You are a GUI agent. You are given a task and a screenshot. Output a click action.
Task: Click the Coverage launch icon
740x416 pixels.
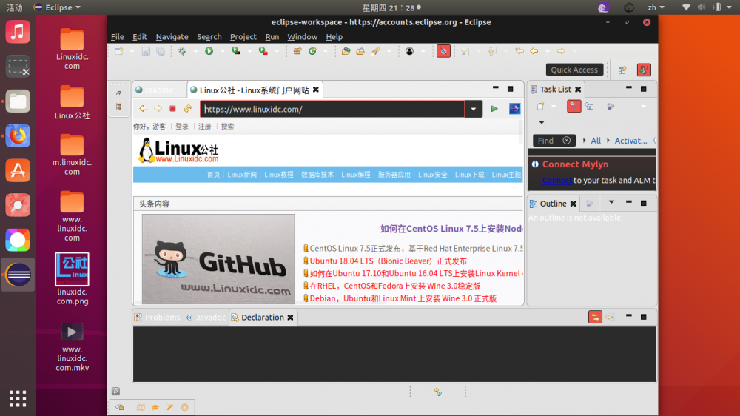tap(235, 51)
